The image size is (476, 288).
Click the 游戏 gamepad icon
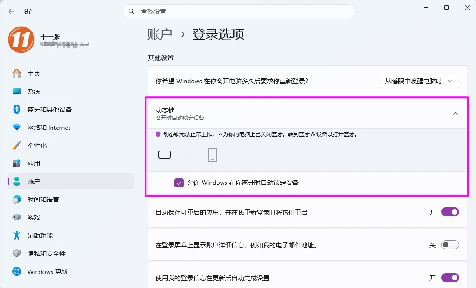click(x=17, y=217)
